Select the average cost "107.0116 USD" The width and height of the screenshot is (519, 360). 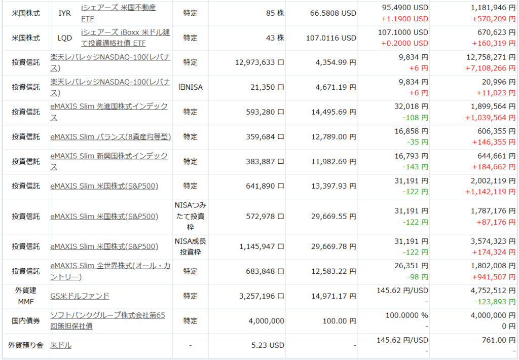331,38
